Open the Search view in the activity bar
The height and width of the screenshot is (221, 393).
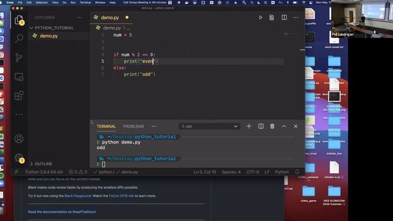click(19, 38)
